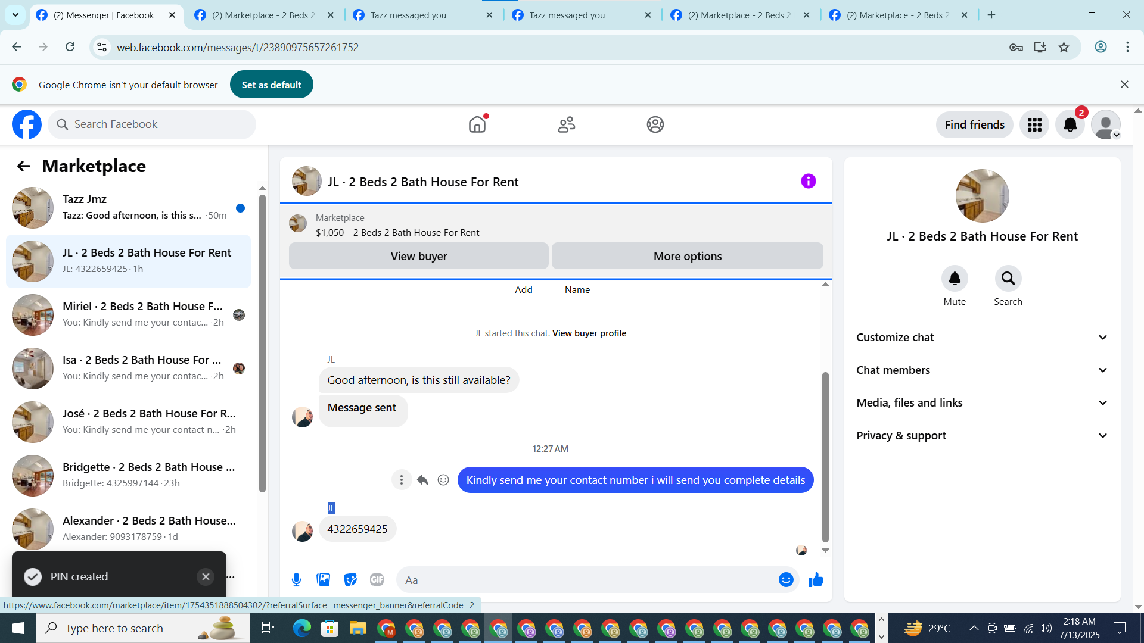
Task: Open View buyer profile link
Action: point(589,333)
